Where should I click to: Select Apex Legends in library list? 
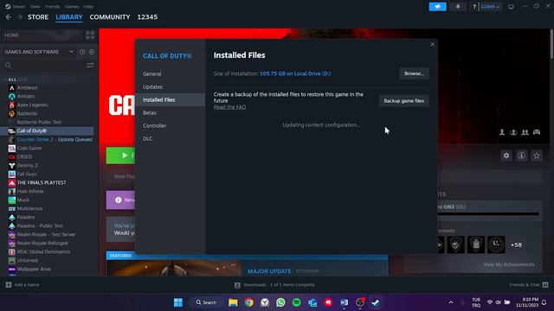[x=32, y=105]
